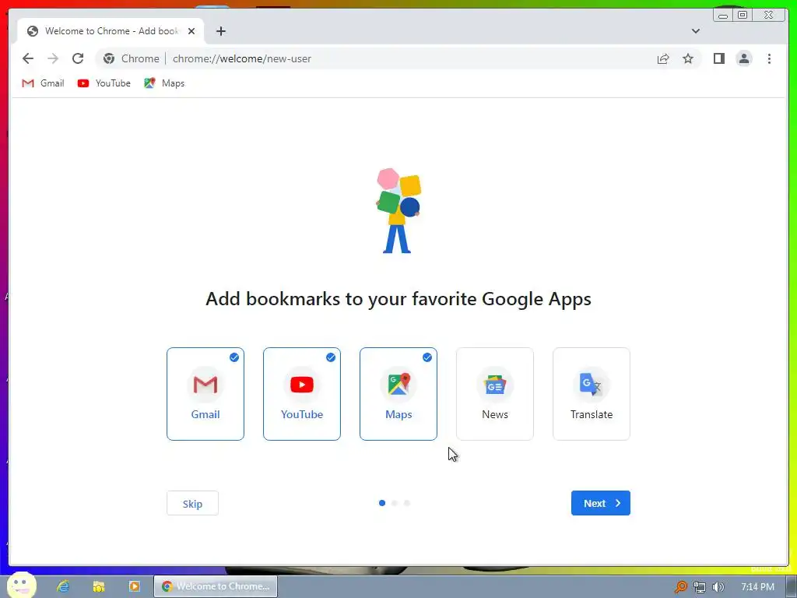Click the Skip button

(193, 504)
